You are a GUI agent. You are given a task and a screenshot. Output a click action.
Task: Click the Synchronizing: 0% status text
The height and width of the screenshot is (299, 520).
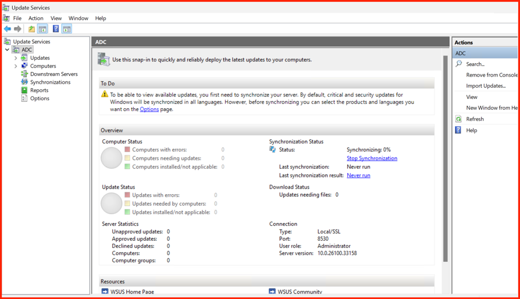368,150
